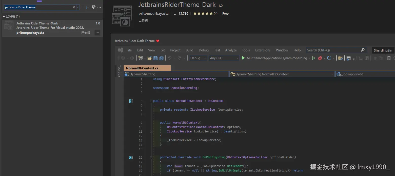
Task: Open more options for JetbrainsRiderTheme-Dark list item
Action: [x=97, y=33]
